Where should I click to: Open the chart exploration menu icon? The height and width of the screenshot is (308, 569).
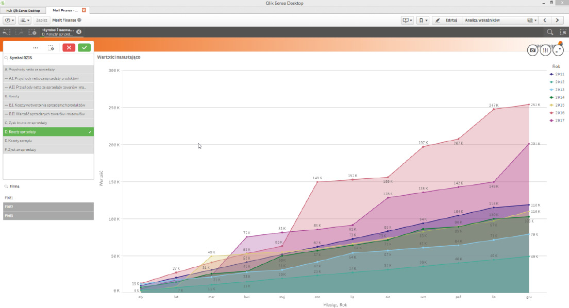pos(545,50)
